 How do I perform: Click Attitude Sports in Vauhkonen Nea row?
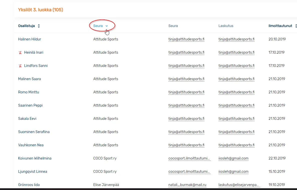pos(106,145)
